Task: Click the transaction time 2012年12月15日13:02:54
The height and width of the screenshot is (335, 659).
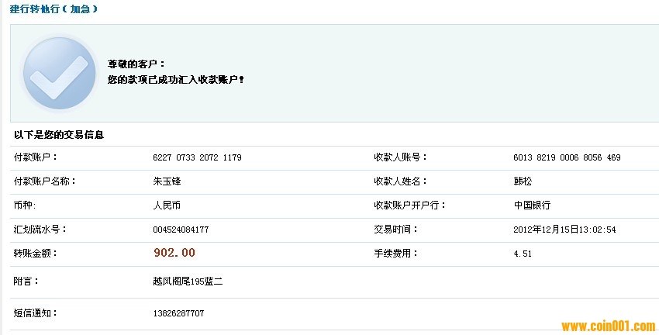Action: tap(564, 230)
